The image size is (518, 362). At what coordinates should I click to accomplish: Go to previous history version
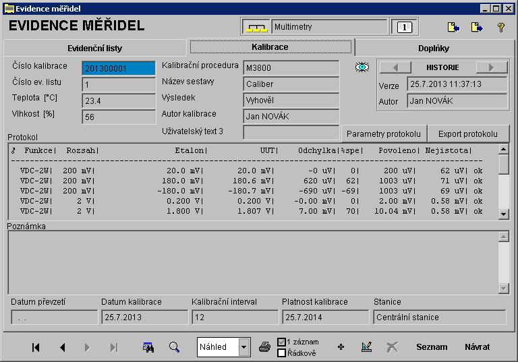[395, 67]
